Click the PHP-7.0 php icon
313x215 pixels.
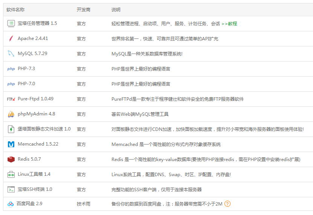pyautogui.click(x=11, y=84)
